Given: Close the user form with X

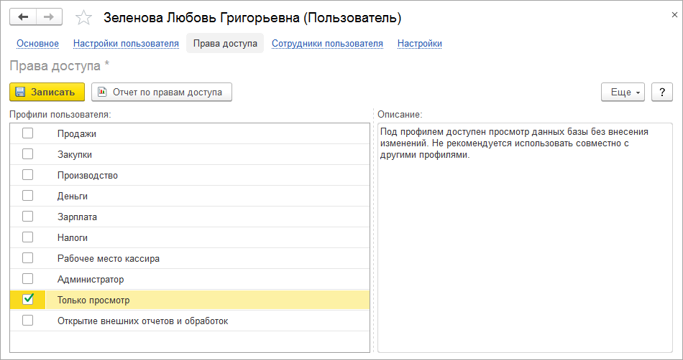Looking at the screenshot, I should 673,14.
